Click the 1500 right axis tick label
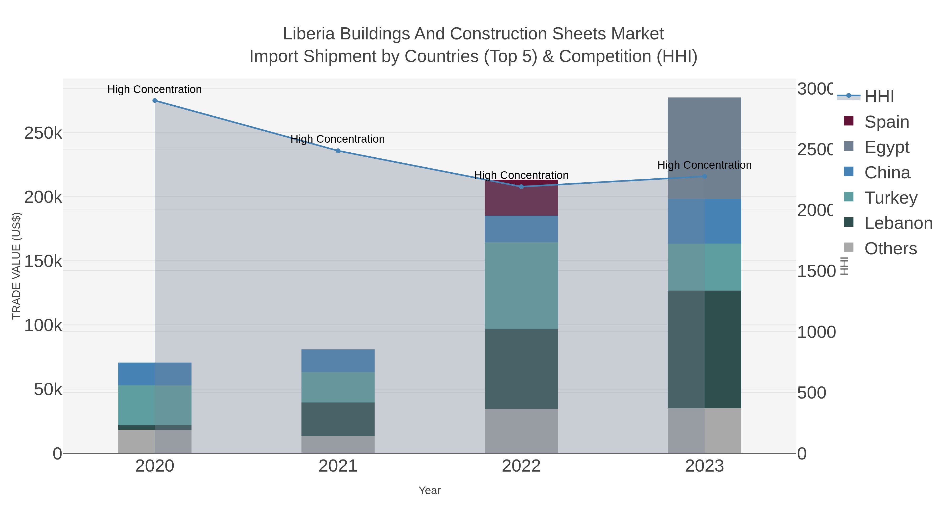 [x=817, y=271]
